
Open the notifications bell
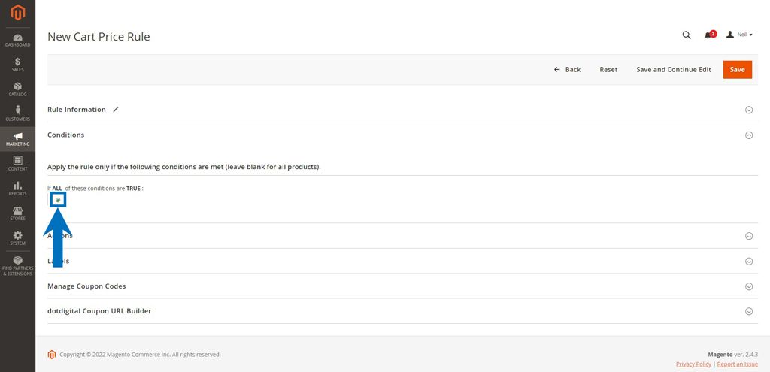tap(710, 35)
